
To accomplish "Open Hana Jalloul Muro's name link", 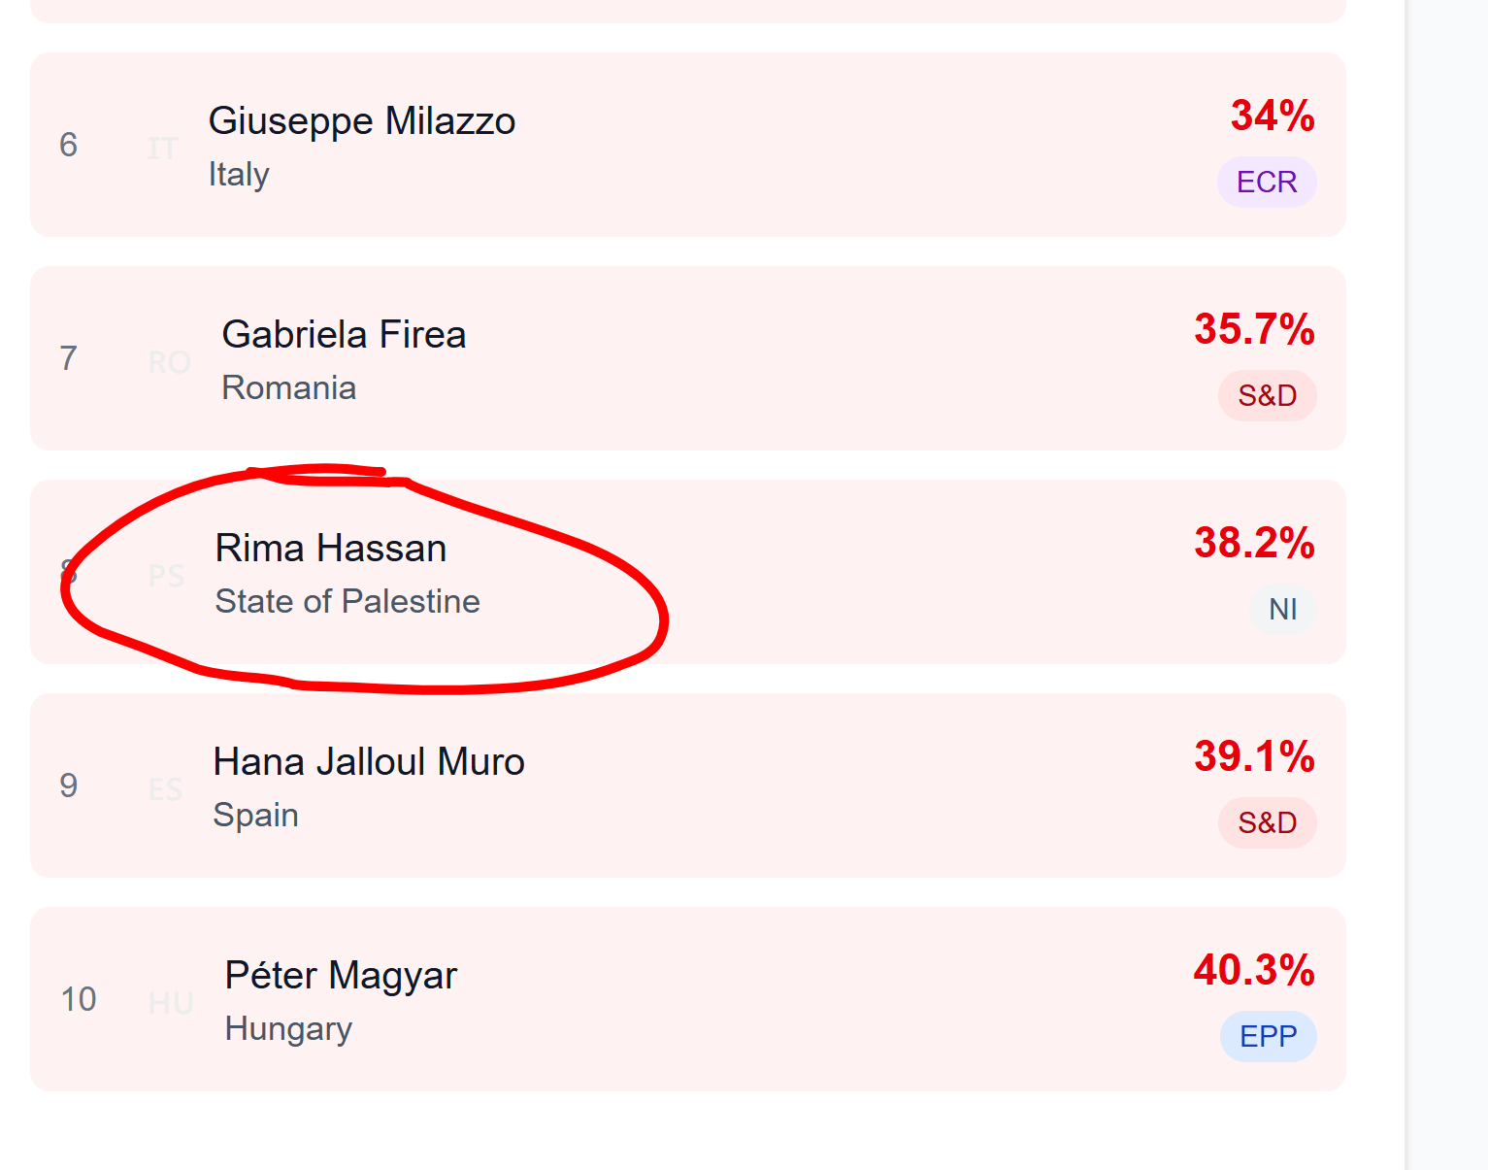I will tap(369, 762).
